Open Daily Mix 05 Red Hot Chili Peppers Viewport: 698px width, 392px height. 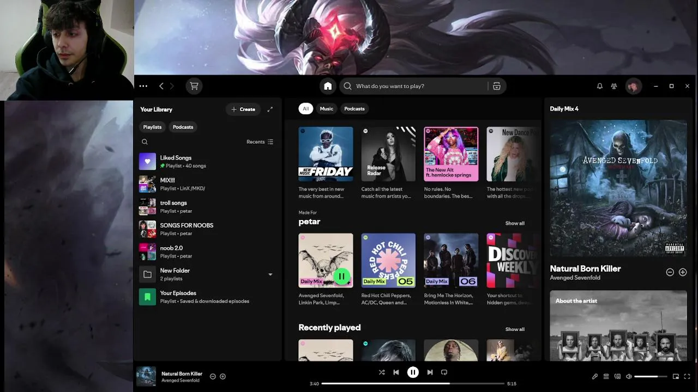pyautogui.click(x=388, y=269)
